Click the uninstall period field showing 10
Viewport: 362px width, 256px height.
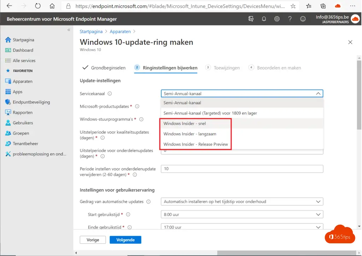click(242, 168)
